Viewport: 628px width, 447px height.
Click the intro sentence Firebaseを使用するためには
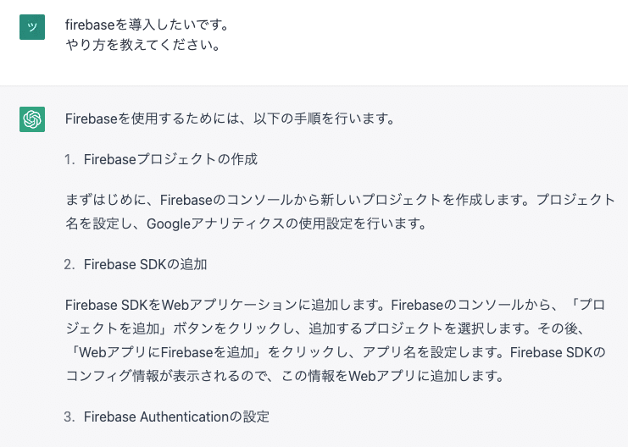tap(231, 119)
